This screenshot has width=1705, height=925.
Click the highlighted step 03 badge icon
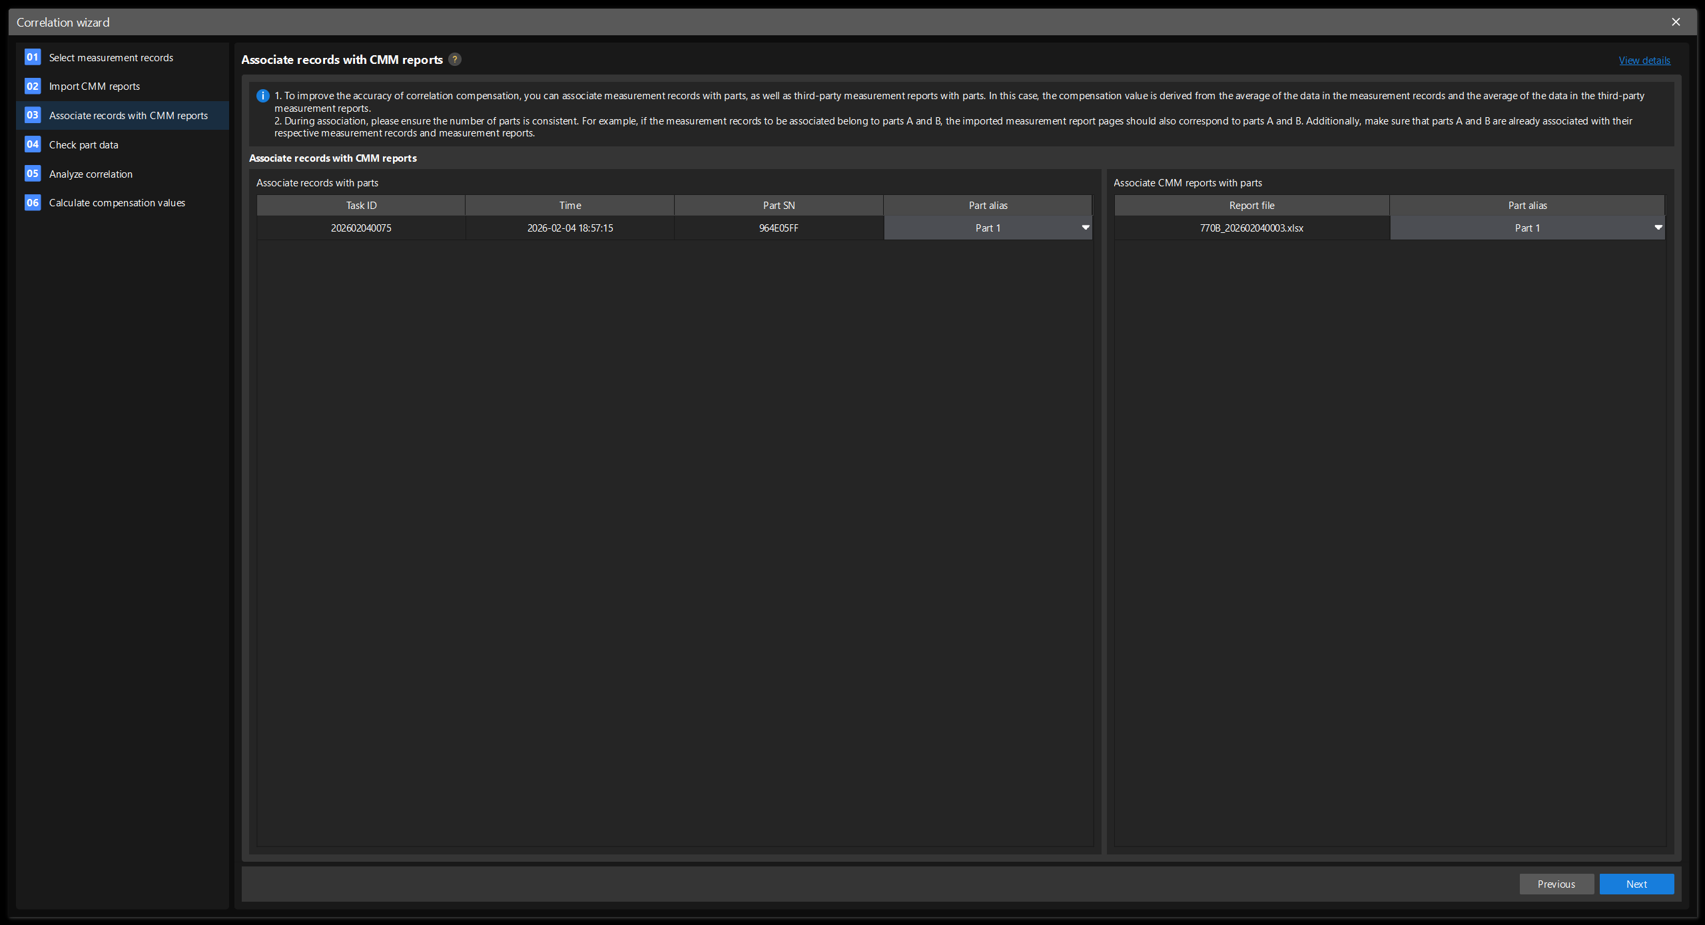click(32, 115)
